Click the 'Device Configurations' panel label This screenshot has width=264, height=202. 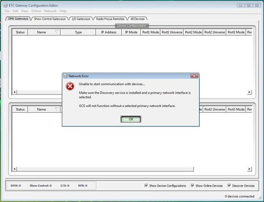tap(132, 25)
